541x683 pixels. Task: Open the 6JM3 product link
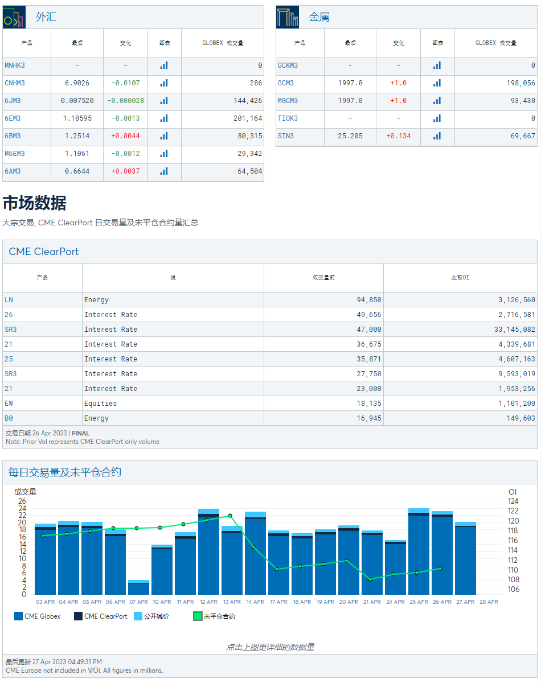(13, 101)
